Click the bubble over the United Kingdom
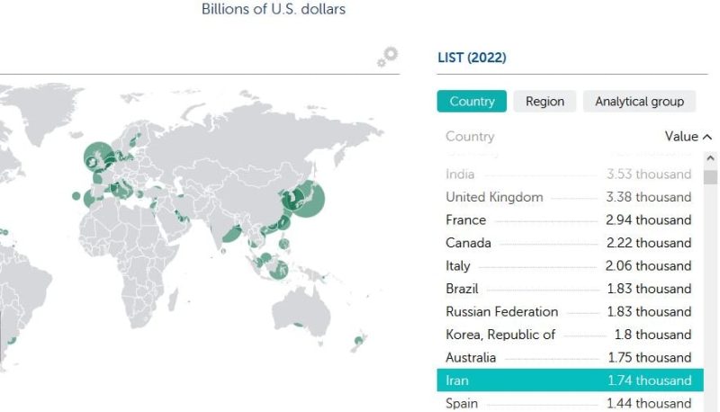The width and height of the screenshot is (720, 412). [99, 157]
